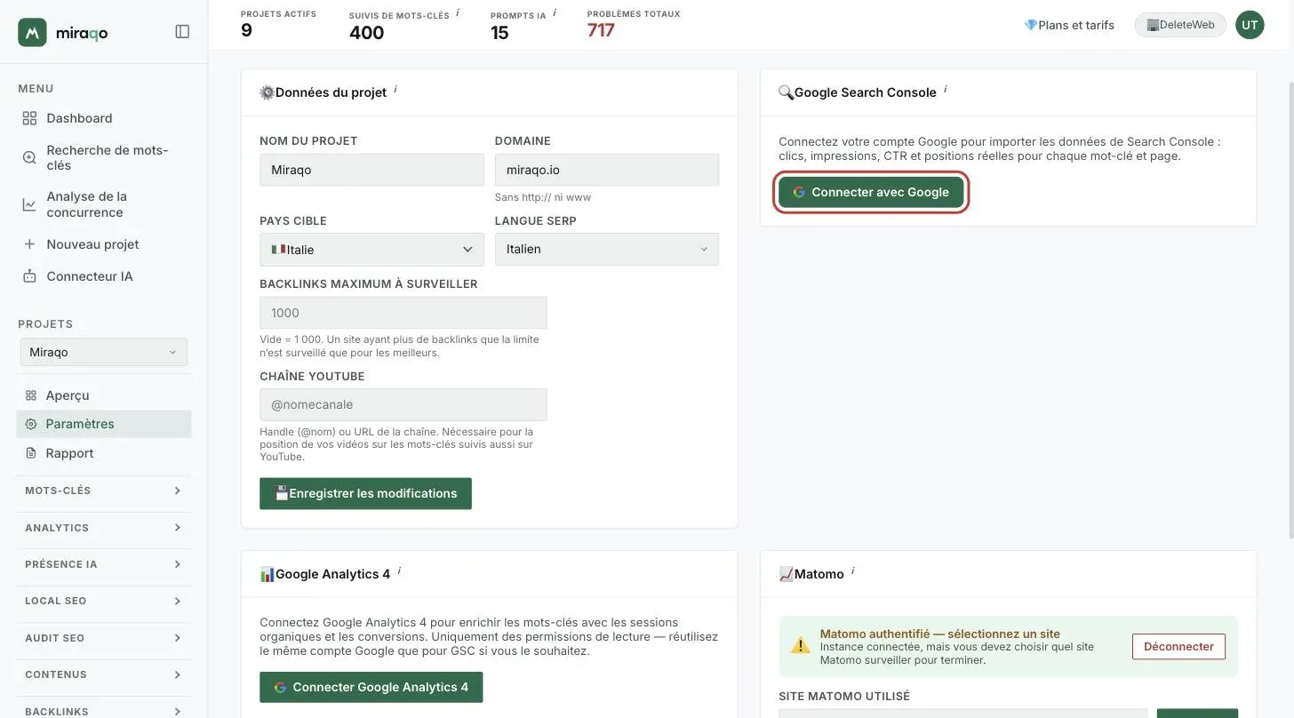Focus the Backlinks maximum à surveiller field
The width and height of the screenshot is (1294, 718).
click(403, 313)
